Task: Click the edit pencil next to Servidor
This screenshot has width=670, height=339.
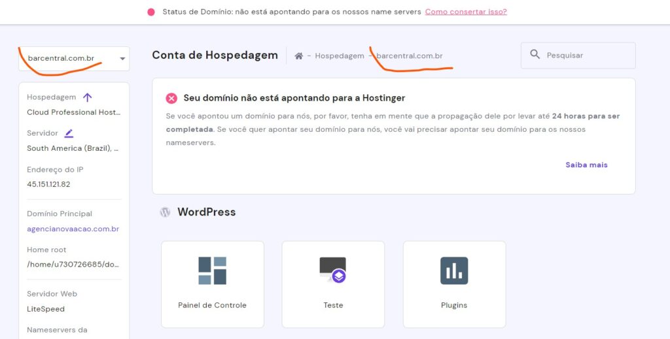Action: [69, 133]
